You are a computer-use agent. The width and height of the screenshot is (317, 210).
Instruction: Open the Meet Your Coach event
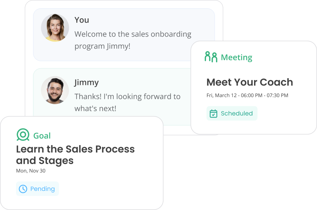[x=250, y=82]
